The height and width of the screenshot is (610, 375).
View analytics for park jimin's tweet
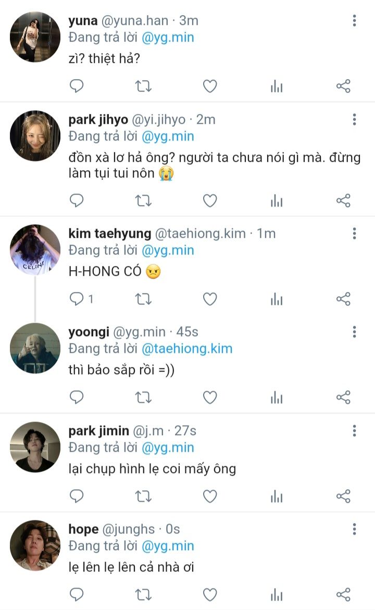pyautogui.click(x=277, y=496)
